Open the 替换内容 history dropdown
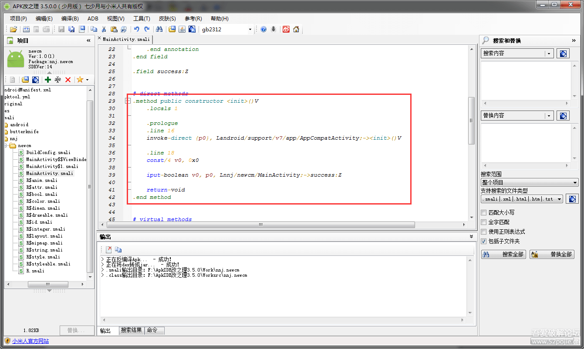 tap(549, 116)
